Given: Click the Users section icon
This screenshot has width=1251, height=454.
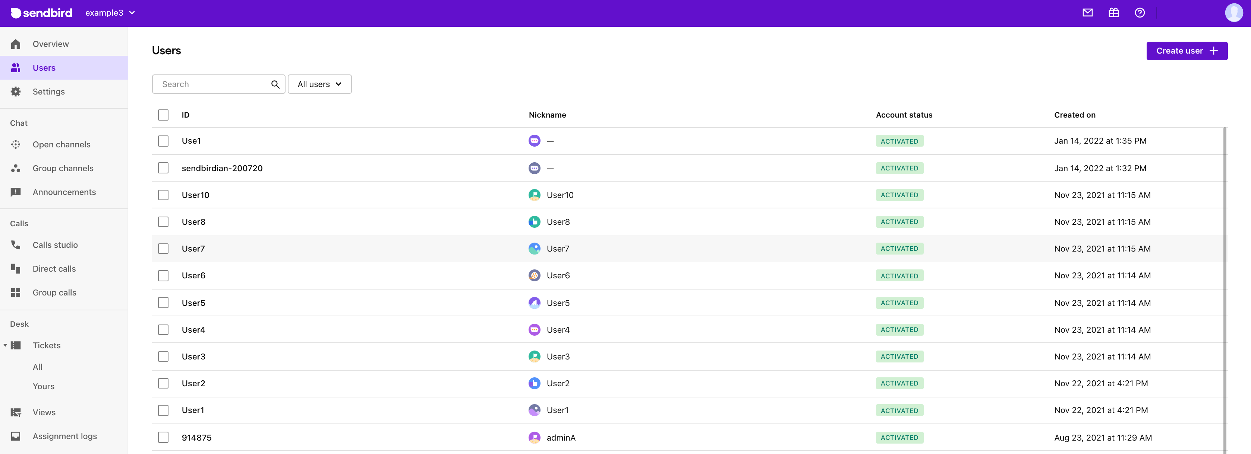Looking at the screenshot, I should coord(16,68).
